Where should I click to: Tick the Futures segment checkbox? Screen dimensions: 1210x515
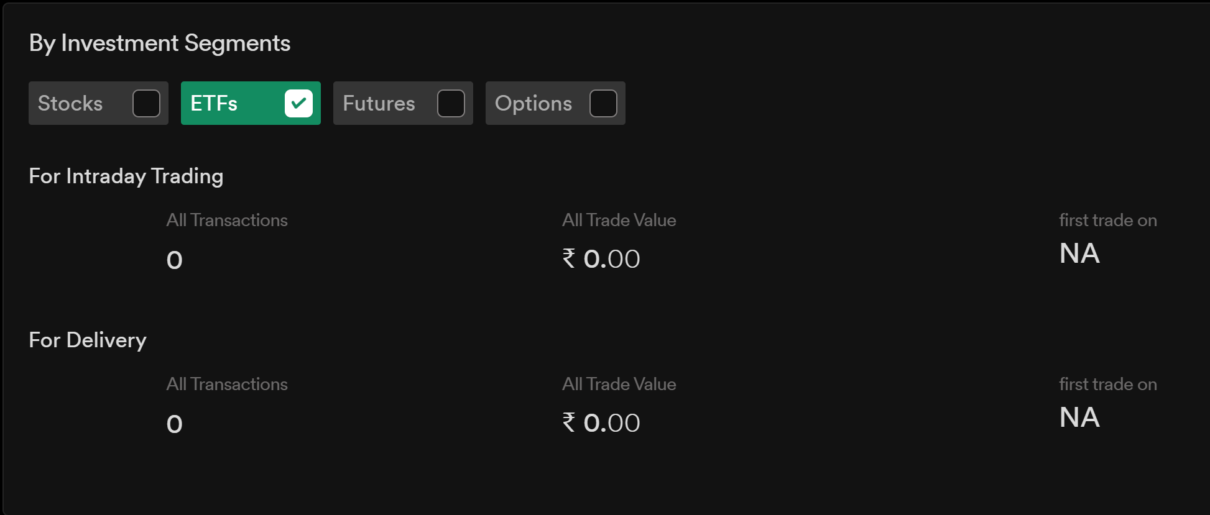[x=451, y=103]
